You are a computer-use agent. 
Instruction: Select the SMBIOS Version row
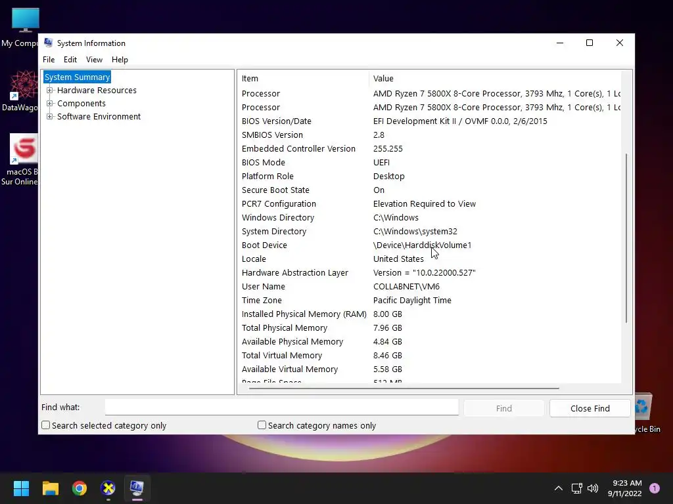[x=429, y=135]
